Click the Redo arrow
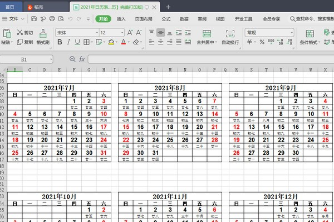The width and height of the screenshot is (334, 222). point(79,19)
